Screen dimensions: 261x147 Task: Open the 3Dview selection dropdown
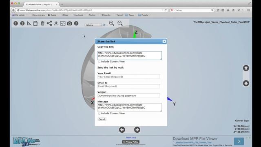(x=93, y=25)
